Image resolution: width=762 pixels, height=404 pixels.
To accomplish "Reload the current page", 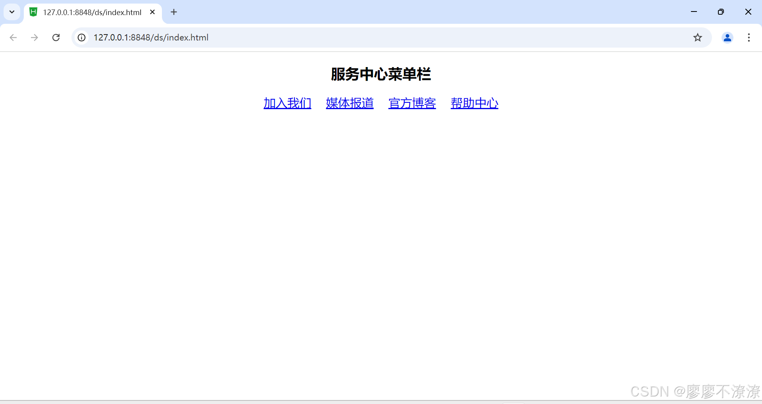I will [x=56, y=37].
